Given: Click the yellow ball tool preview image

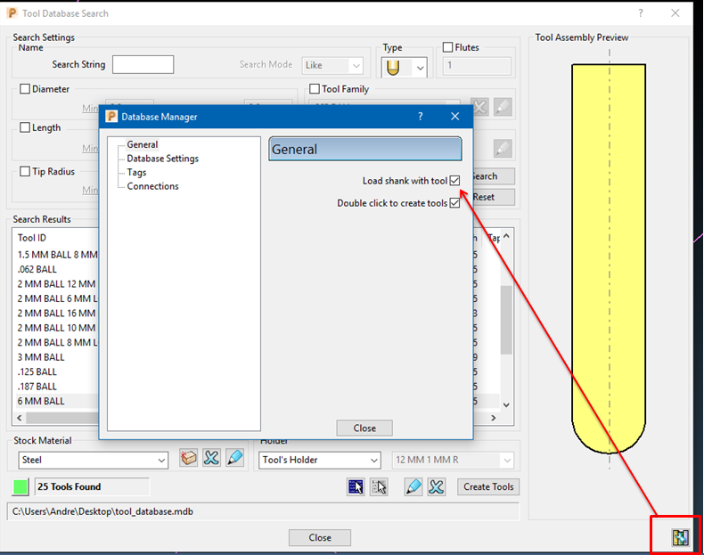Looking at the screenshot, I should click(x=609, y=258).
